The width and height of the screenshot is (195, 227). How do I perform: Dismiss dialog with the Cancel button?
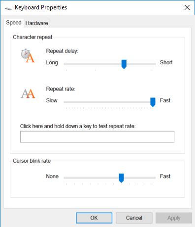coord(134,218)
